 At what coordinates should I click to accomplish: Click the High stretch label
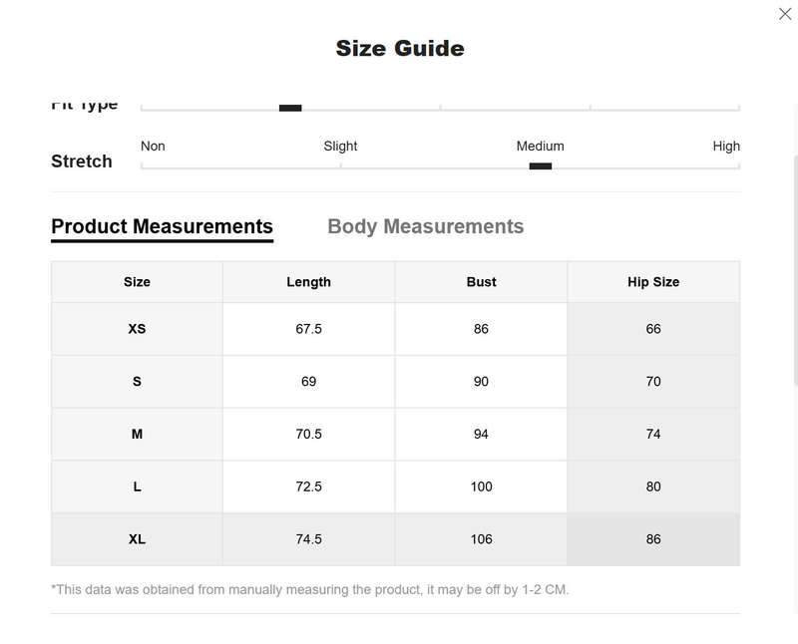click(726, 146)
